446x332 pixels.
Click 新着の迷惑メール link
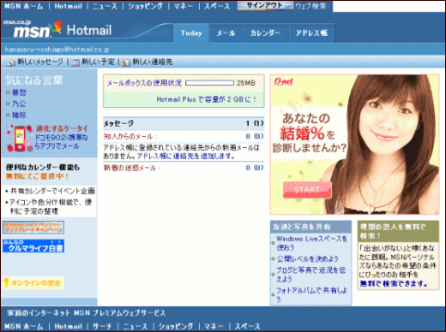[x=131, y=168]
